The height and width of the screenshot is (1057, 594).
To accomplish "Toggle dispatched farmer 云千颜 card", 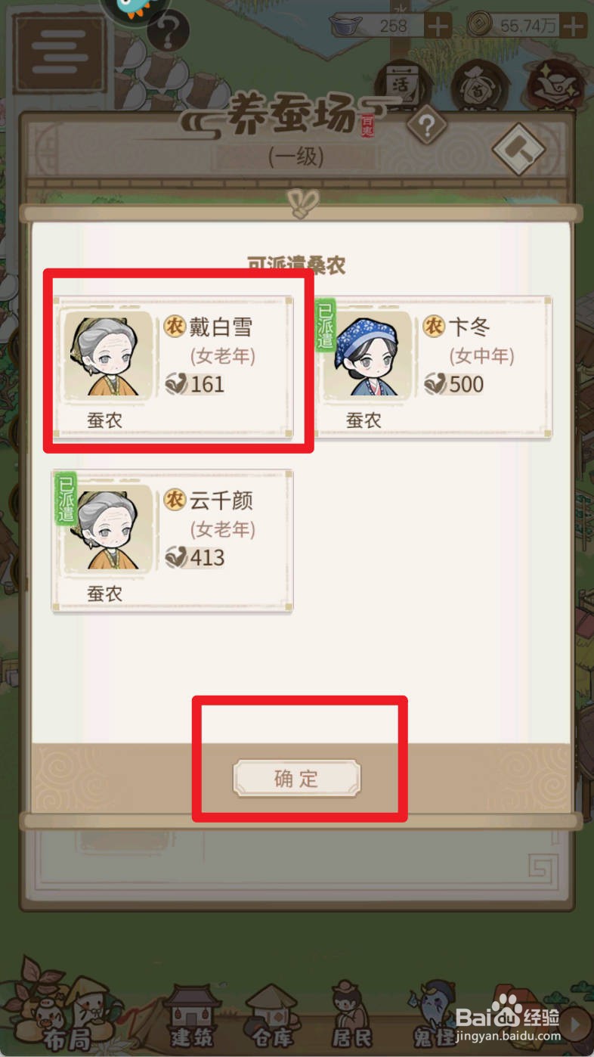I will [x=172, y=541].
